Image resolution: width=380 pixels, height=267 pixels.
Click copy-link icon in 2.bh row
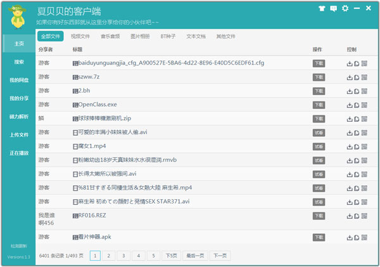pos(357,91)
